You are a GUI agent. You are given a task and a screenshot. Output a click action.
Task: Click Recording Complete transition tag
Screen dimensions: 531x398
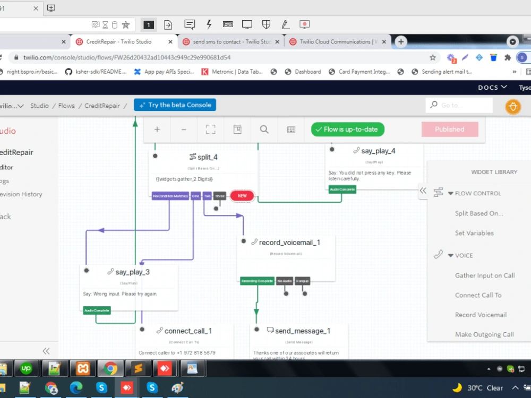click(x=257, y=281)
